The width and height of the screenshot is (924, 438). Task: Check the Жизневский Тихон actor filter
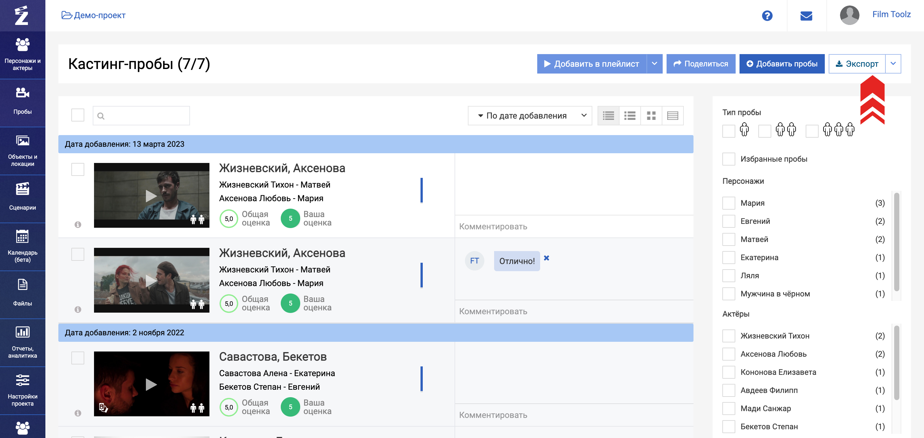pos(728,336)
